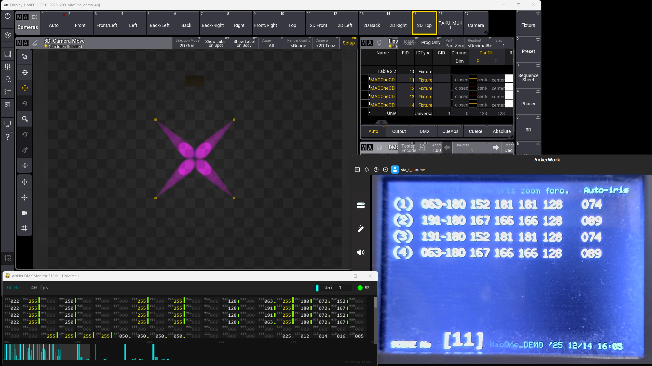Image resolution: width=652 pixels, height=366 pixels.
Task: Click the notification bell in AnkerWork
Action: (367, 170)
